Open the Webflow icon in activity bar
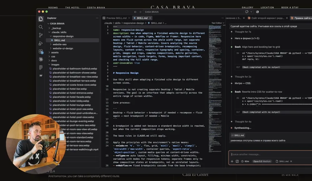312x181 pixels. point(41,75)
